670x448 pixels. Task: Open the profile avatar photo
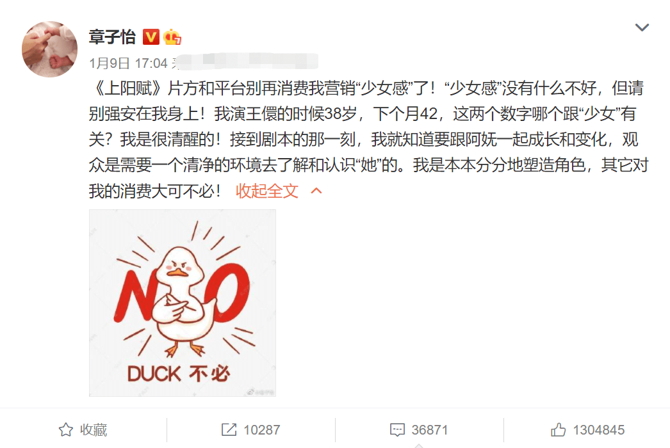pos(49,49)
